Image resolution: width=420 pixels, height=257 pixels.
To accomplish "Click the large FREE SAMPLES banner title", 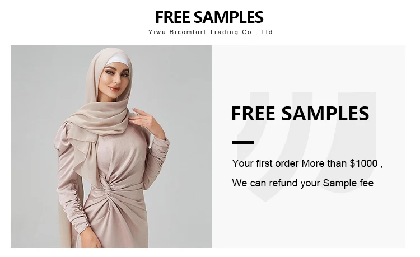I will click(x=300, y=114).
